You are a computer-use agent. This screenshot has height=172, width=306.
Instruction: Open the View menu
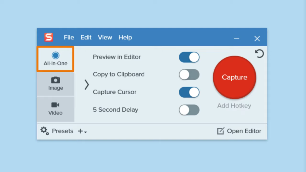tap(105, 37)
